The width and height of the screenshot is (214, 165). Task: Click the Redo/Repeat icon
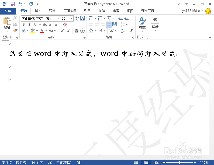[31, 4]
